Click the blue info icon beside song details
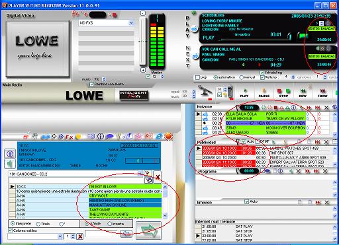The width and height of the screenshot is (339, 245). coord(10,154)
